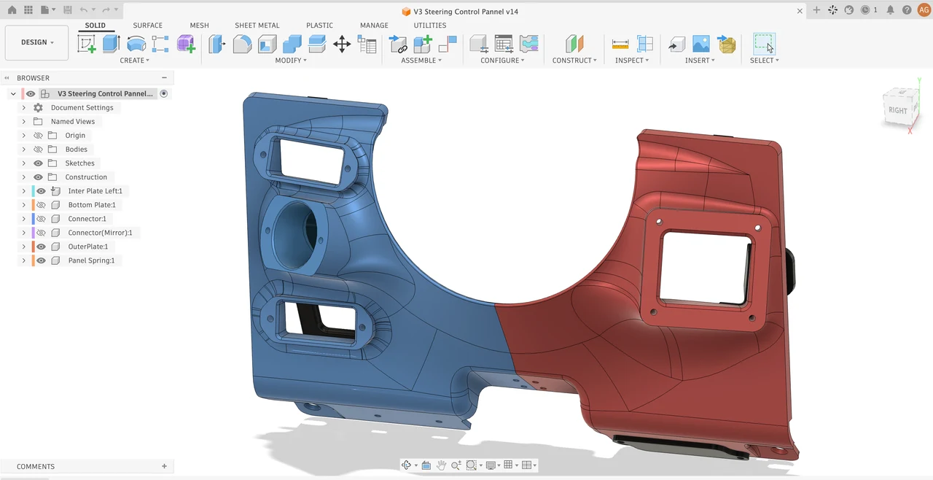Viewport: 933px width, 480px height.
Task: Open the UTILITIES tab
Action: point(430,26)
